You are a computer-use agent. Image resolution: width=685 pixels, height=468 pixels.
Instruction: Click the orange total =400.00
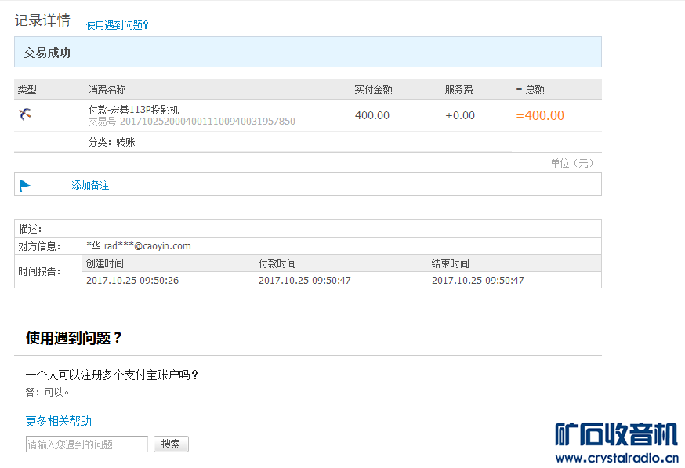click(x=540, y=115)
